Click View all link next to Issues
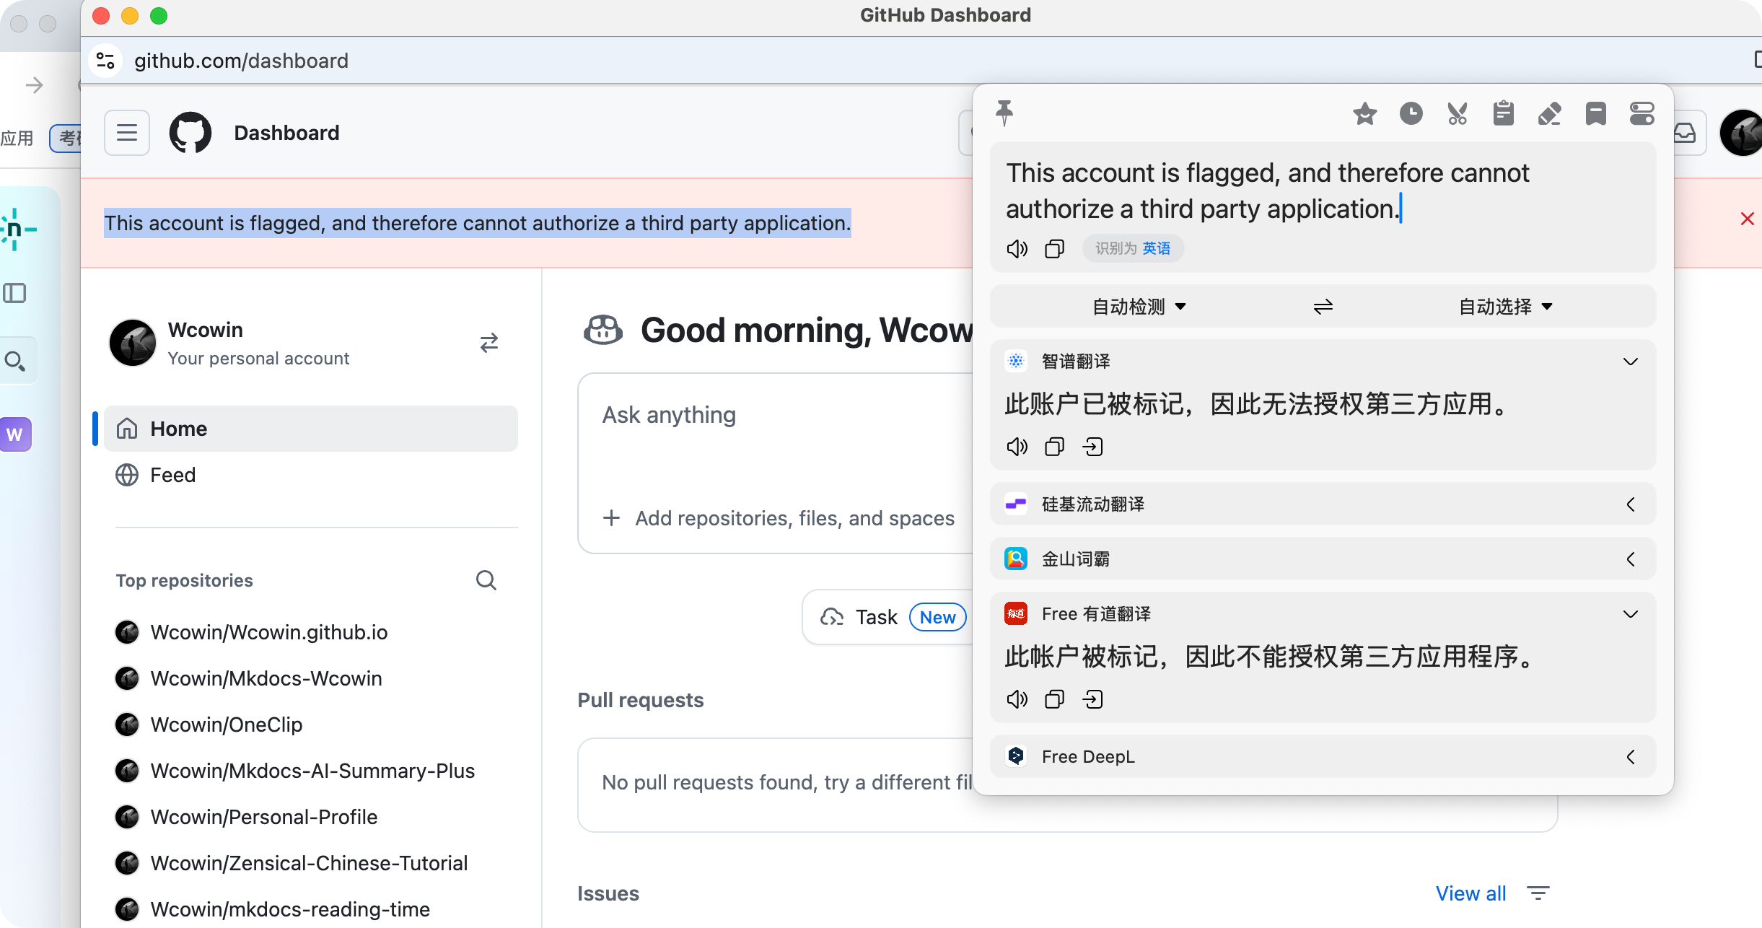 pyautogui.click(x=1470, y=893)
